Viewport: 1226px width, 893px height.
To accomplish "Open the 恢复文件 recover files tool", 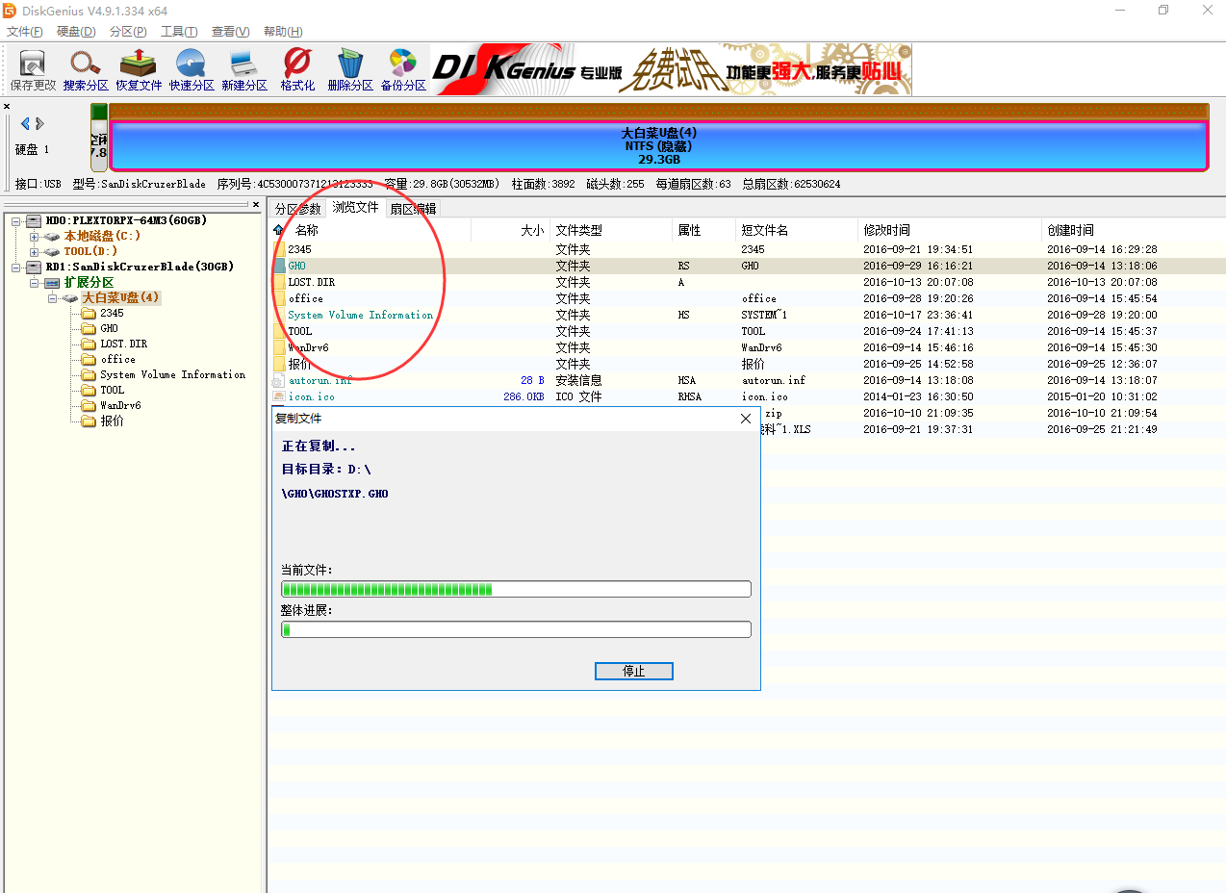I will (x=139, y=69).
